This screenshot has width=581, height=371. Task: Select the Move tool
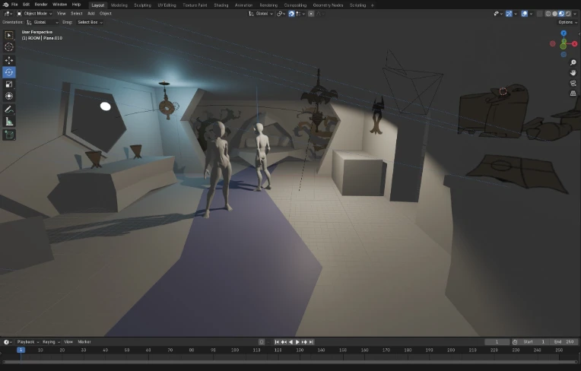click(9, 60)
